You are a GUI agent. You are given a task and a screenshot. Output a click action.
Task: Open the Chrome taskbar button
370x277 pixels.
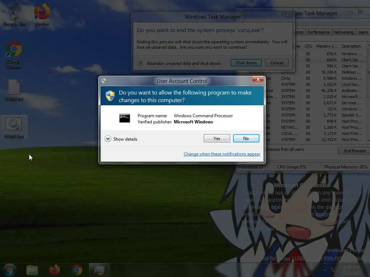(77, 270)
